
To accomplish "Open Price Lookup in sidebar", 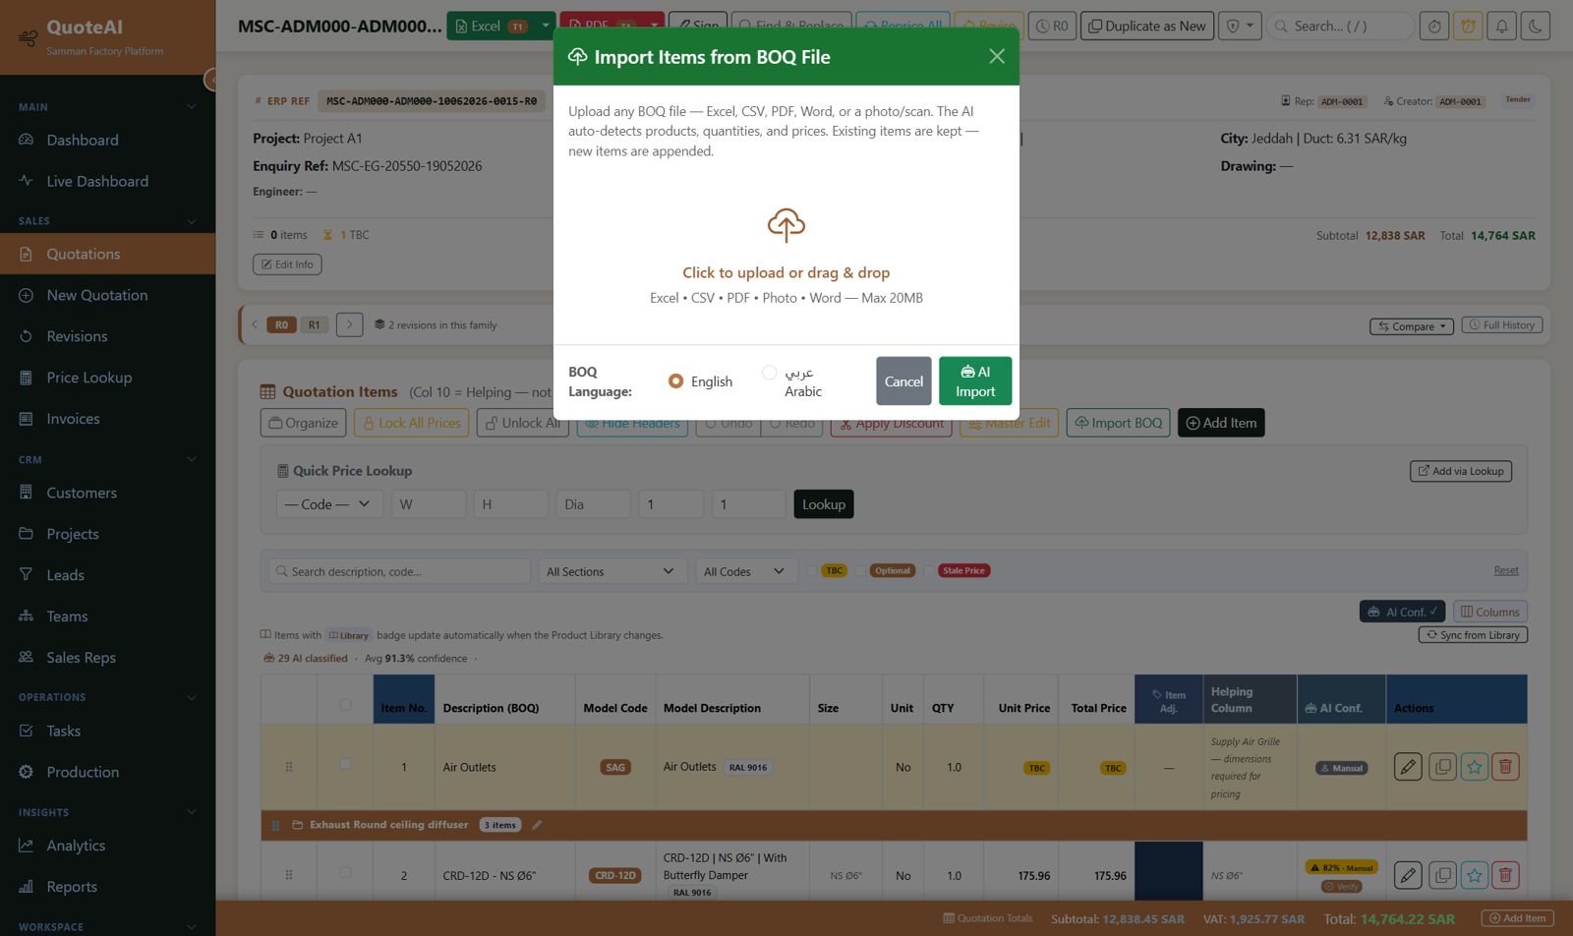I will [107, 379].
